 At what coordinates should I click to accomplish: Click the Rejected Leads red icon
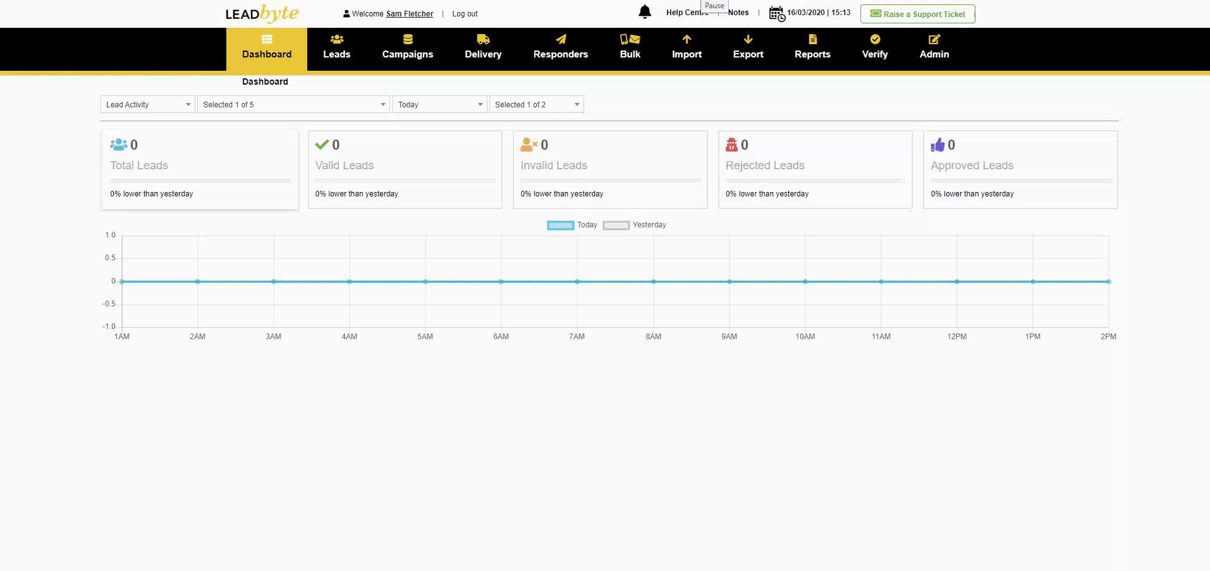[x=731, y=145]
